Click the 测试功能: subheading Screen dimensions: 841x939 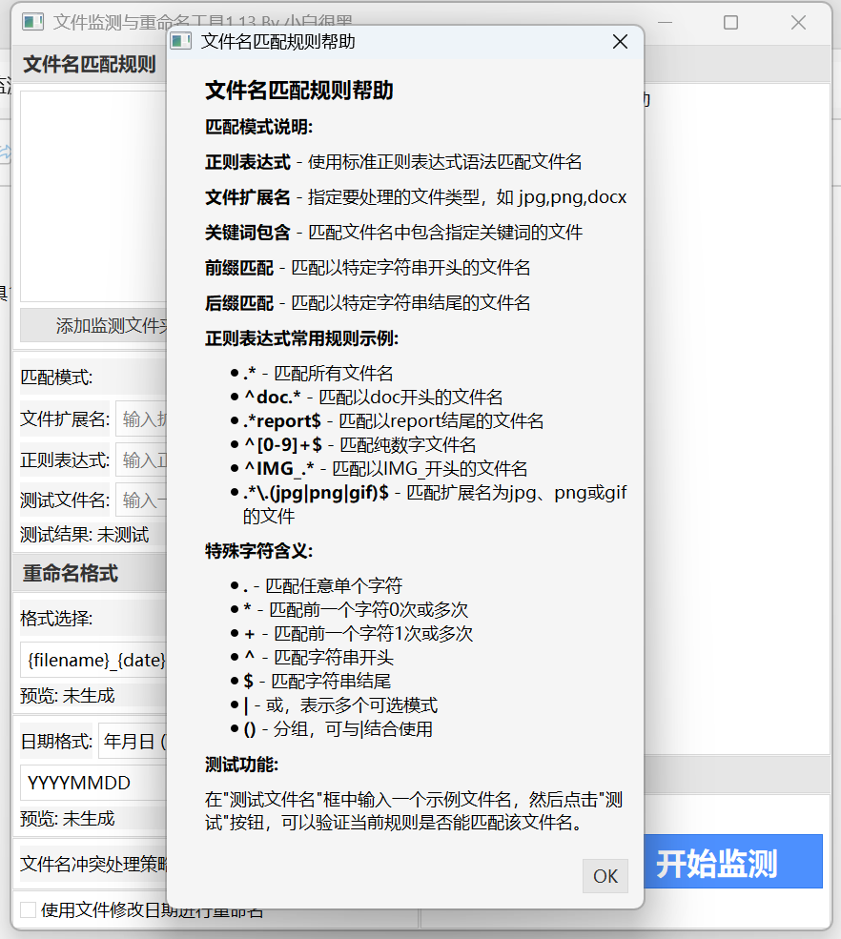pyautogui.click(x=242, y=765)
